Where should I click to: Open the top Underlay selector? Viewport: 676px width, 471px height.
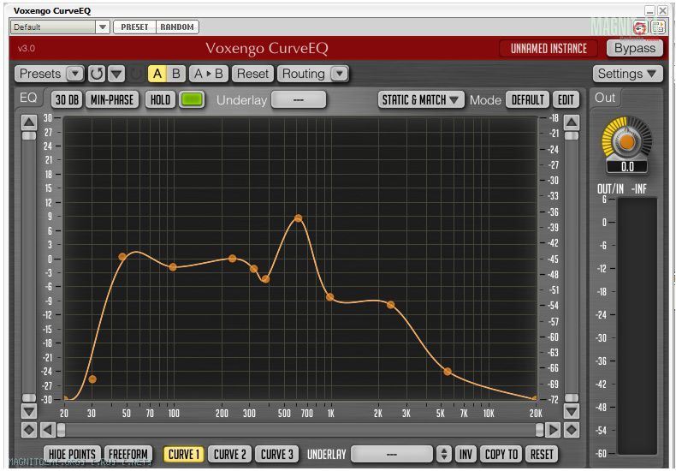point(299,100)
